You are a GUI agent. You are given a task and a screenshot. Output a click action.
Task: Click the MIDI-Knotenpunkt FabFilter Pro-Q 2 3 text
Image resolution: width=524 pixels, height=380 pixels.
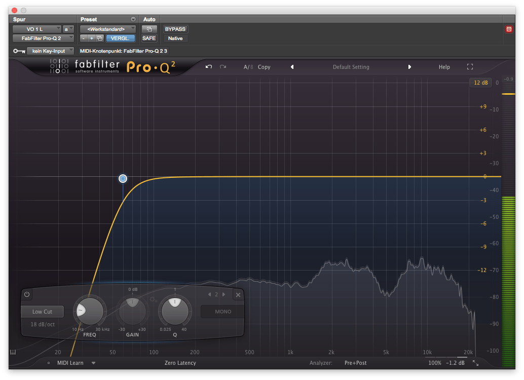pos(123,51)
